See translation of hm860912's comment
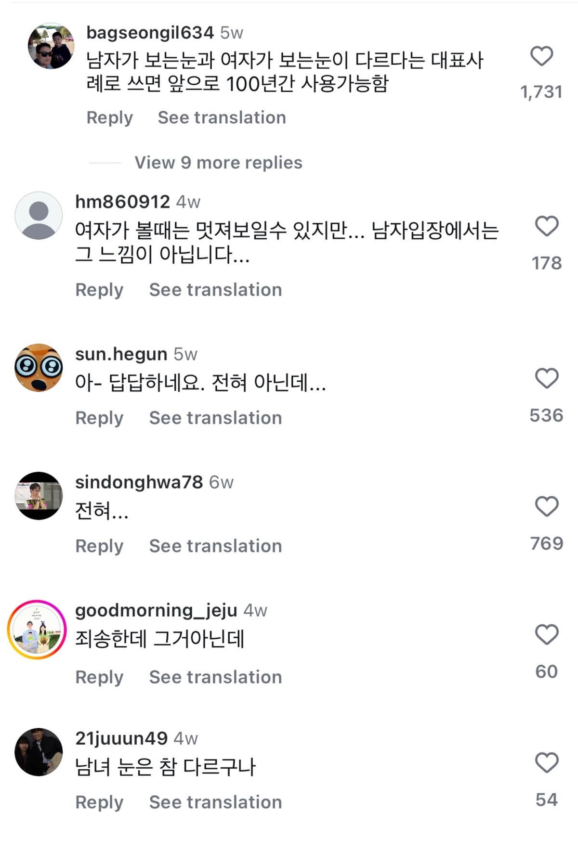This screenshot has width=578, height=864. [x=214, y=289]
